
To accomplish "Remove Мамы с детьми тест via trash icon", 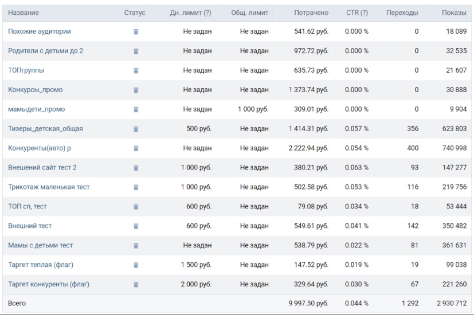I will tap(136, 246).
